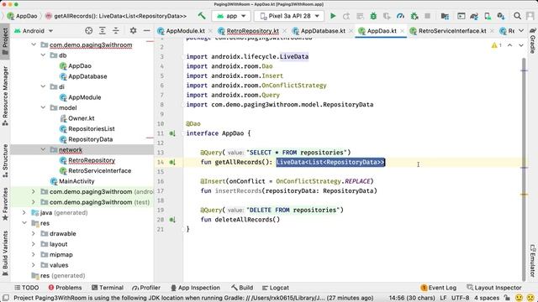Expand the layout folder
The width and height of the screenshot is (538, 302).
pos(34,244)
